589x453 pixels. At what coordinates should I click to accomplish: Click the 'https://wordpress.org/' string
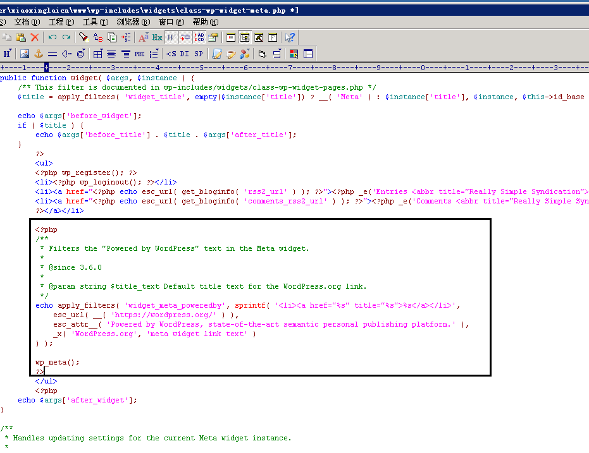[164, 315]
